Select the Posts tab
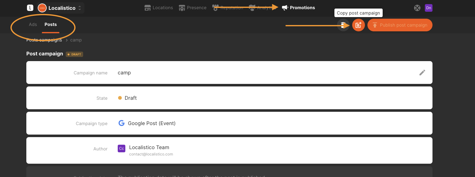The height and width of the screenshot is (177, 475). (50, 24)
